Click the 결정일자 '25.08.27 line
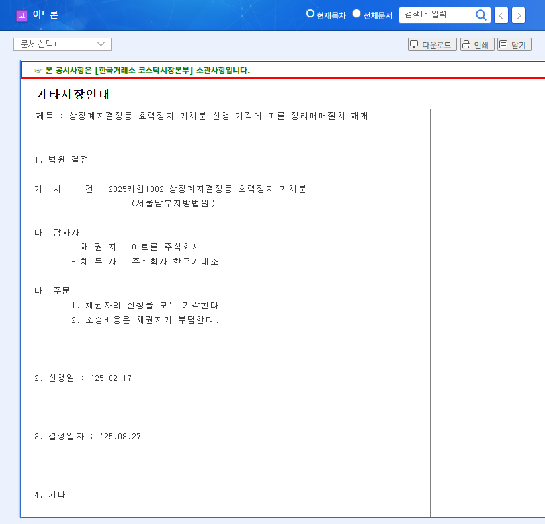The height and width of the screenshot is (524, 545). click(x=88, y=437)
